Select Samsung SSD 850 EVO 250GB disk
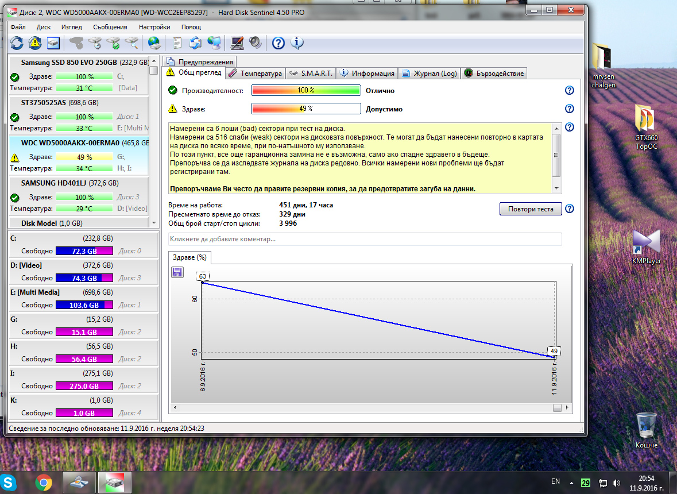The height and width of the screenshot is (494, 677). [x=79, y=76]
